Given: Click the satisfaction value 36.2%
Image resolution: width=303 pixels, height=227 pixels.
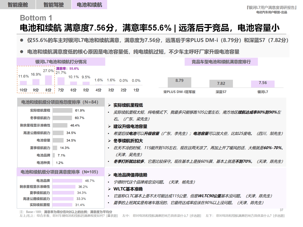Looking at the screenshot, I should tap(83, 187).
